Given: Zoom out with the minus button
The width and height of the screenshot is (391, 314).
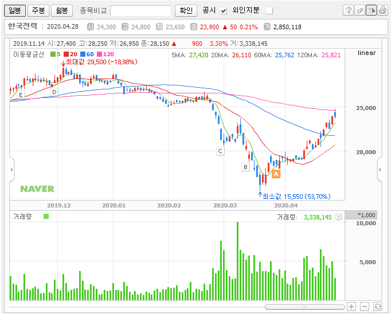Looking at the screenshot, I should click(365, 307).
